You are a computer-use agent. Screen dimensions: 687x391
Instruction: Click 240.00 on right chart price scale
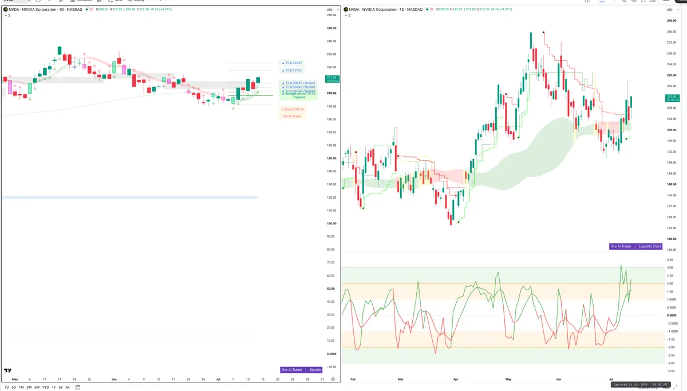(x=671, y=21)
